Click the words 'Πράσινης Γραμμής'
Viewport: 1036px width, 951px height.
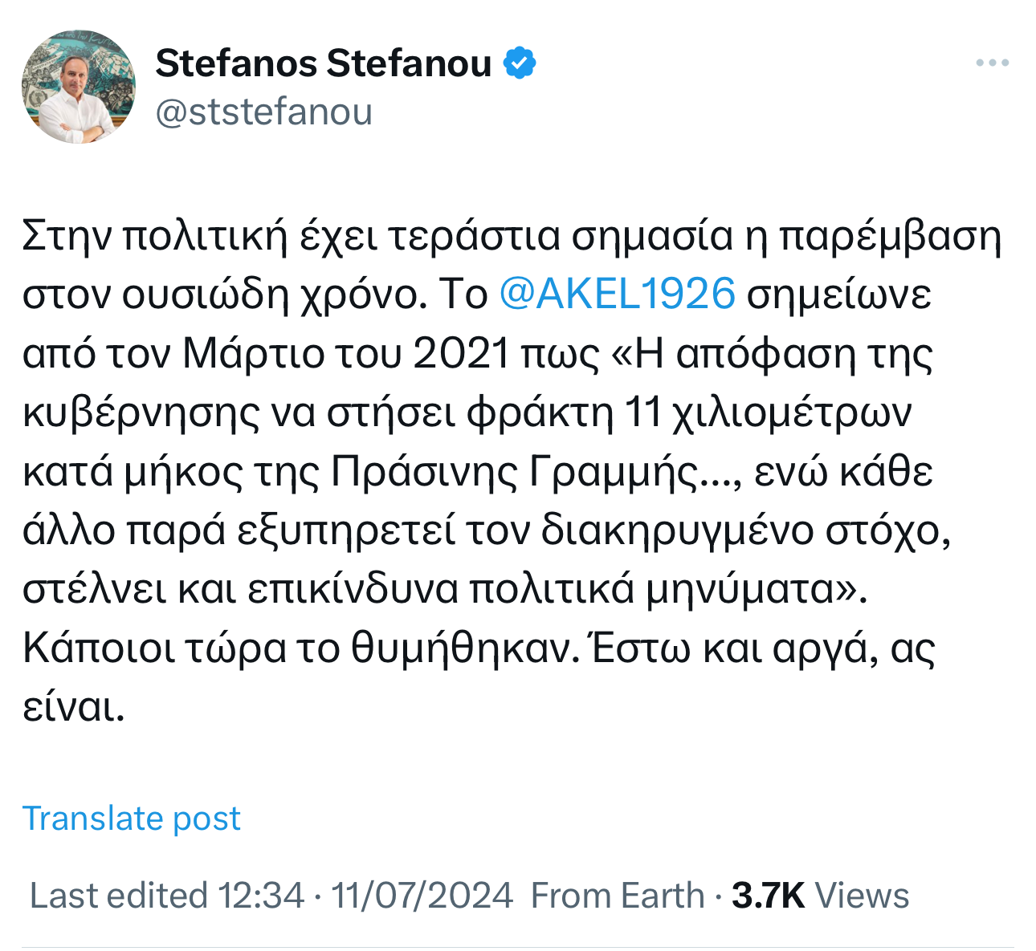coord(513,471)
